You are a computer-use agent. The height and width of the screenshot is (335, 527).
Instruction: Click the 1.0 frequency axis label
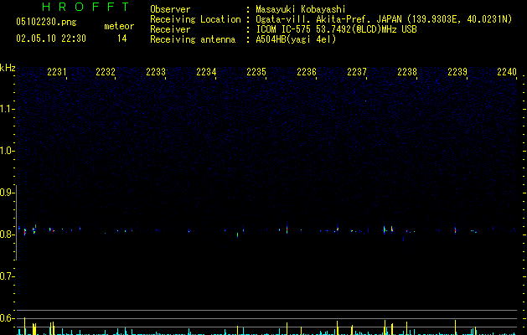point(7,151)
